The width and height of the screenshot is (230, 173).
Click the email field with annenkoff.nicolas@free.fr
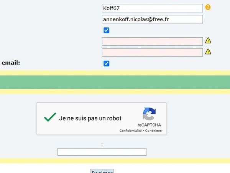[x=152, y=19]
